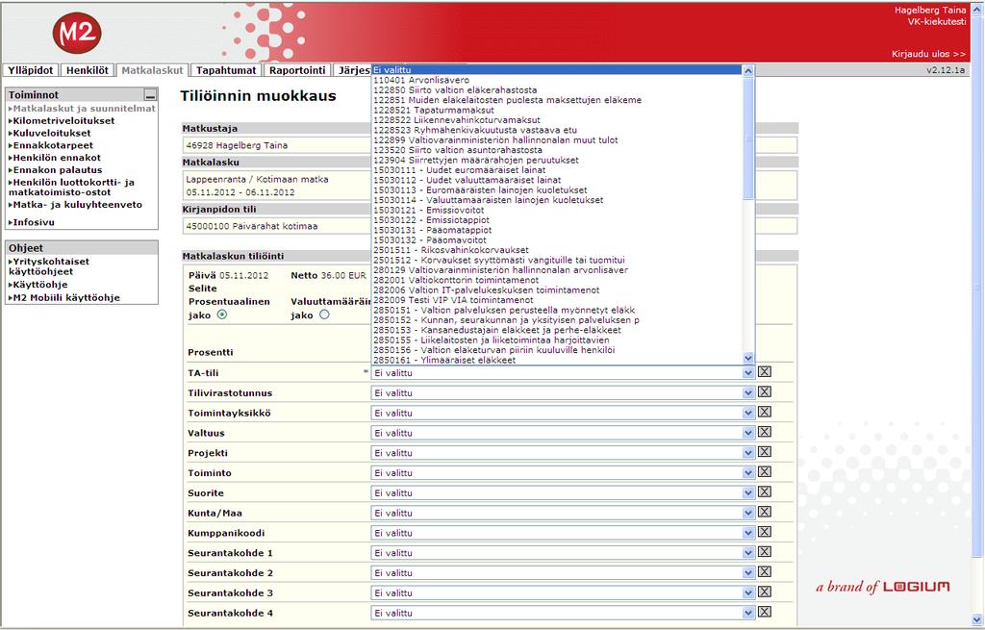Open Henkilön luottokortti- ja matkatoimisto-ostot link
This screenshot has width=985, height=630.
[71, 188]
